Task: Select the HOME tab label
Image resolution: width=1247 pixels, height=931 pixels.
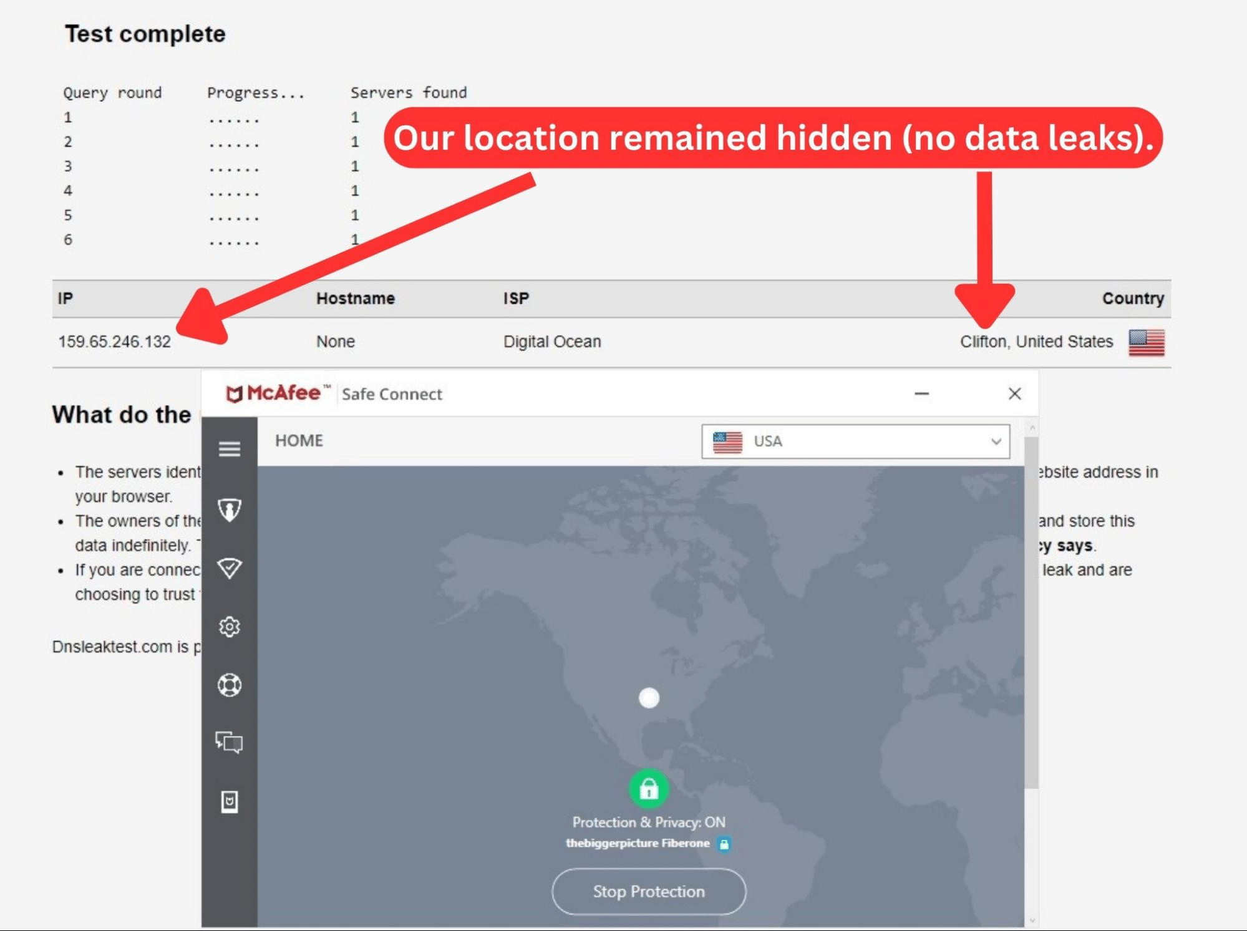Action: [x=299, y=441]
